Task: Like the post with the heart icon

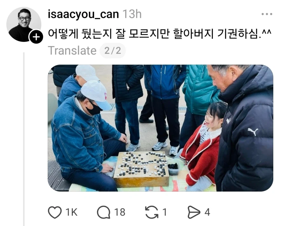Action: 55,212
